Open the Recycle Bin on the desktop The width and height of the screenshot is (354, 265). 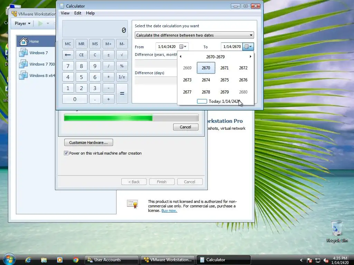click(x=337, y=231)
